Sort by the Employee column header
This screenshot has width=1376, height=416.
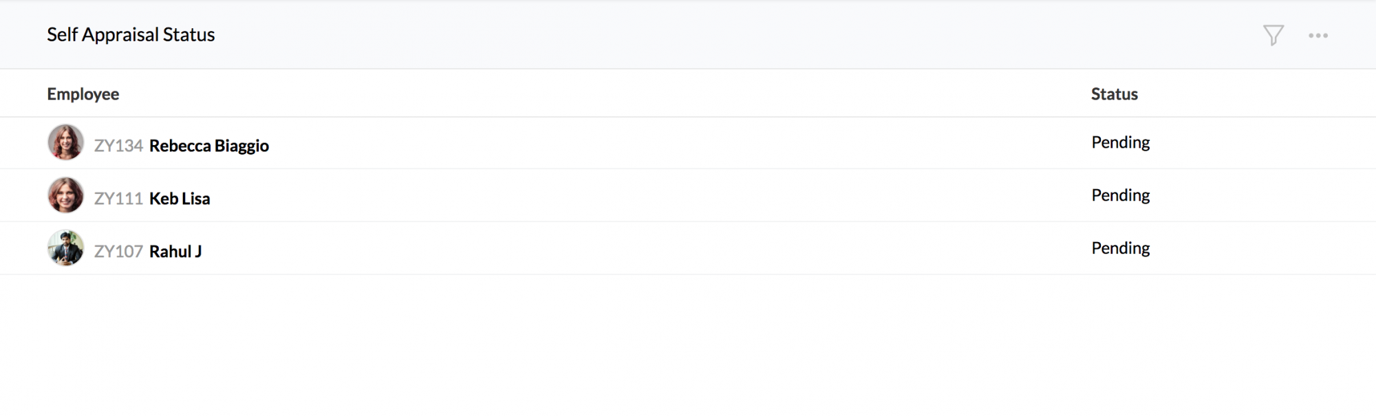point(83,94)
